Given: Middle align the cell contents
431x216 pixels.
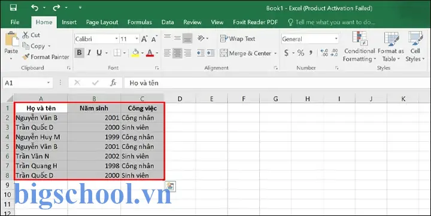Looking at the screenshot, I should [x=177, y=38].
